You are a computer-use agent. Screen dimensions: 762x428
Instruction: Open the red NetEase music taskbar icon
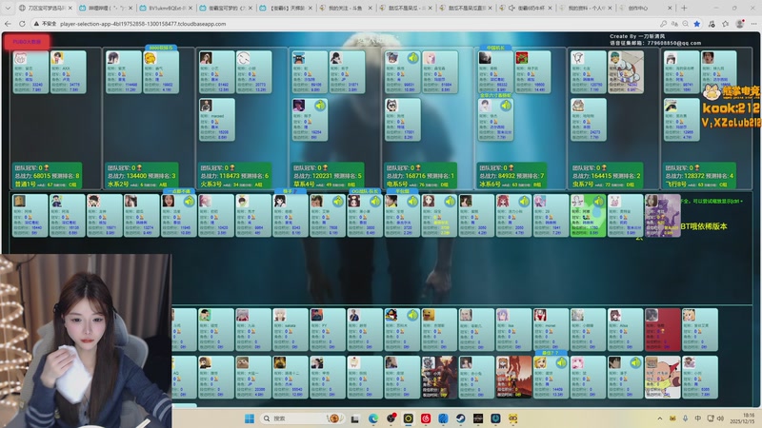[426, 418]
